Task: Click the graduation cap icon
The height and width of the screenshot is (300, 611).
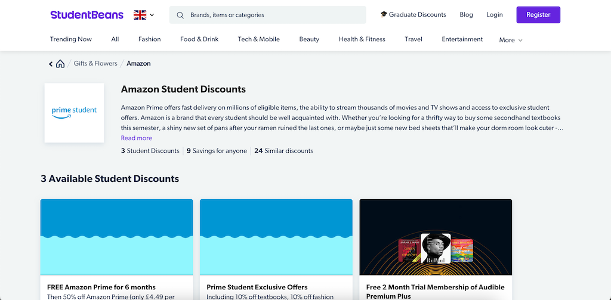Action: pyautogui.click(x=384, y=14)
